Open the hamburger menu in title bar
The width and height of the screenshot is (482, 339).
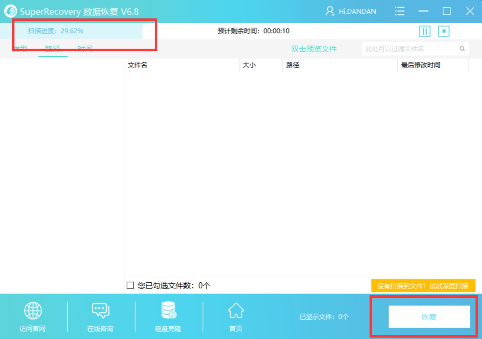[400, 11]
